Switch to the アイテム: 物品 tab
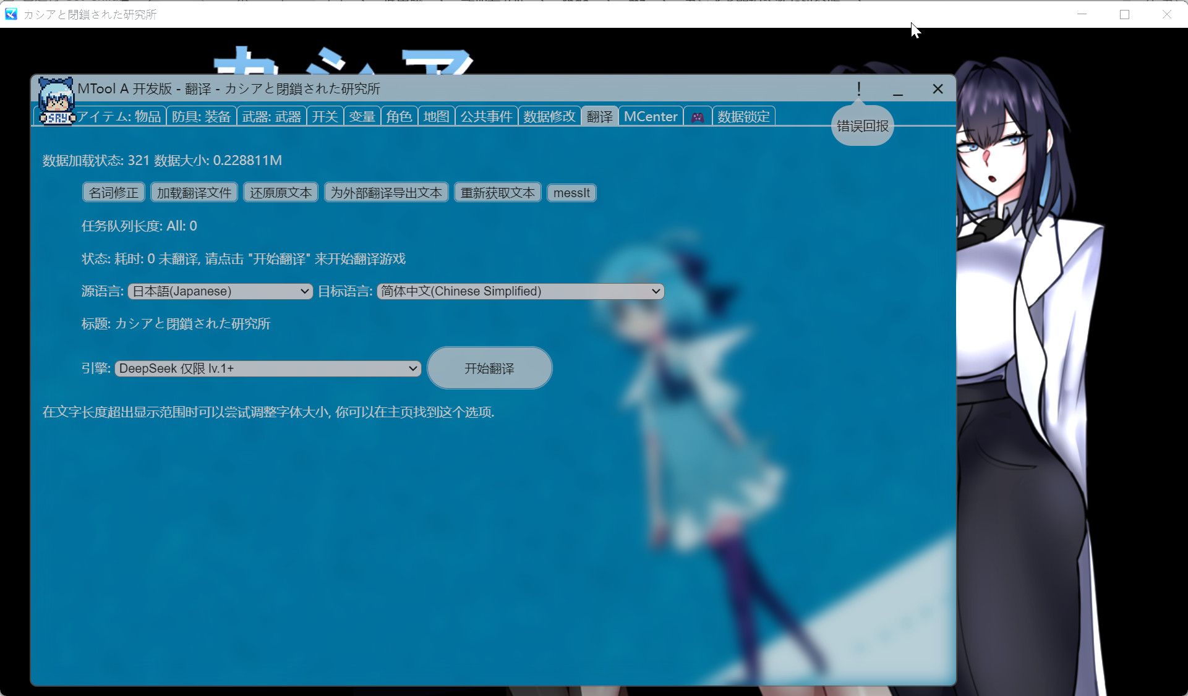The image size is (1188, 696). (x=119, y=117)
